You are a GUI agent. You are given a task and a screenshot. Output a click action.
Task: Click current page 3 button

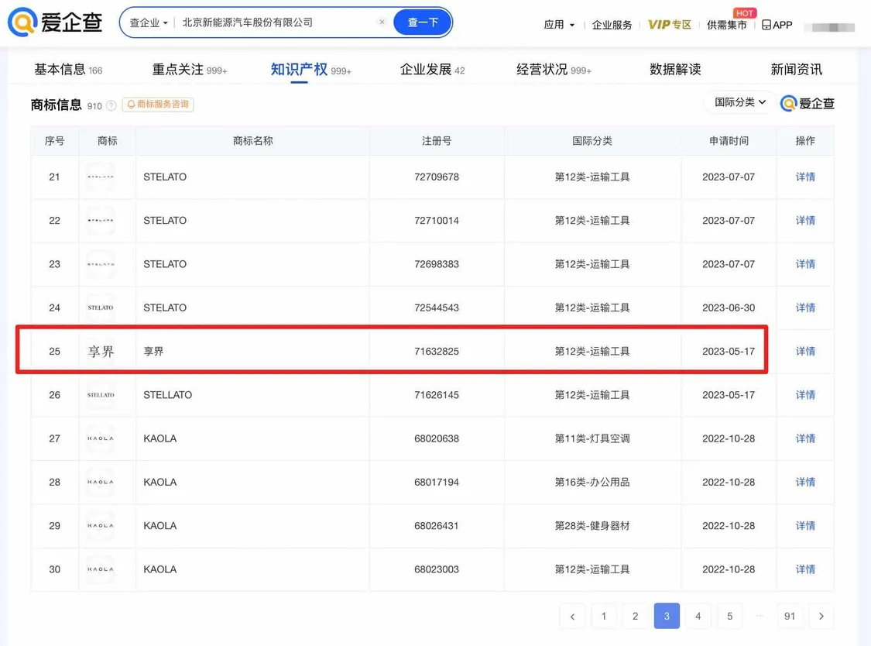667,616
